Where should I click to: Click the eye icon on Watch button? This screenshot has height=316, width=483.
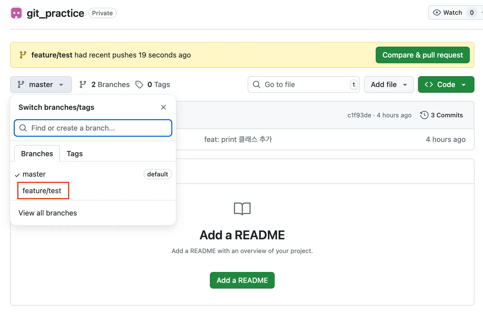click(x=437, y=12)
